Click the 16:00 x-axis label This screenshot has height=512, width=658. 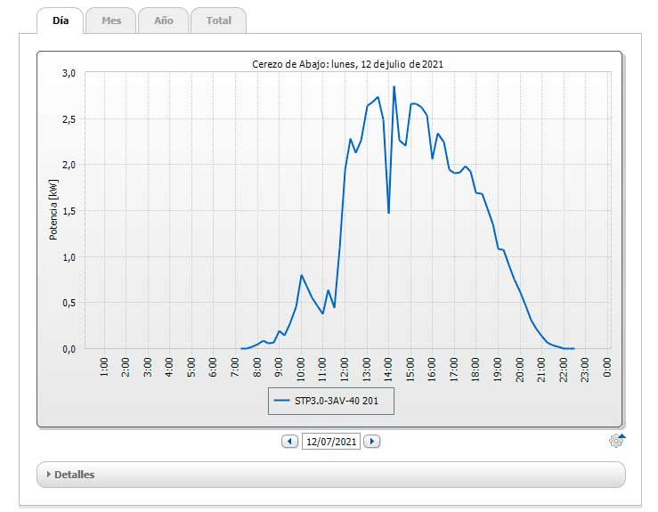432,370
